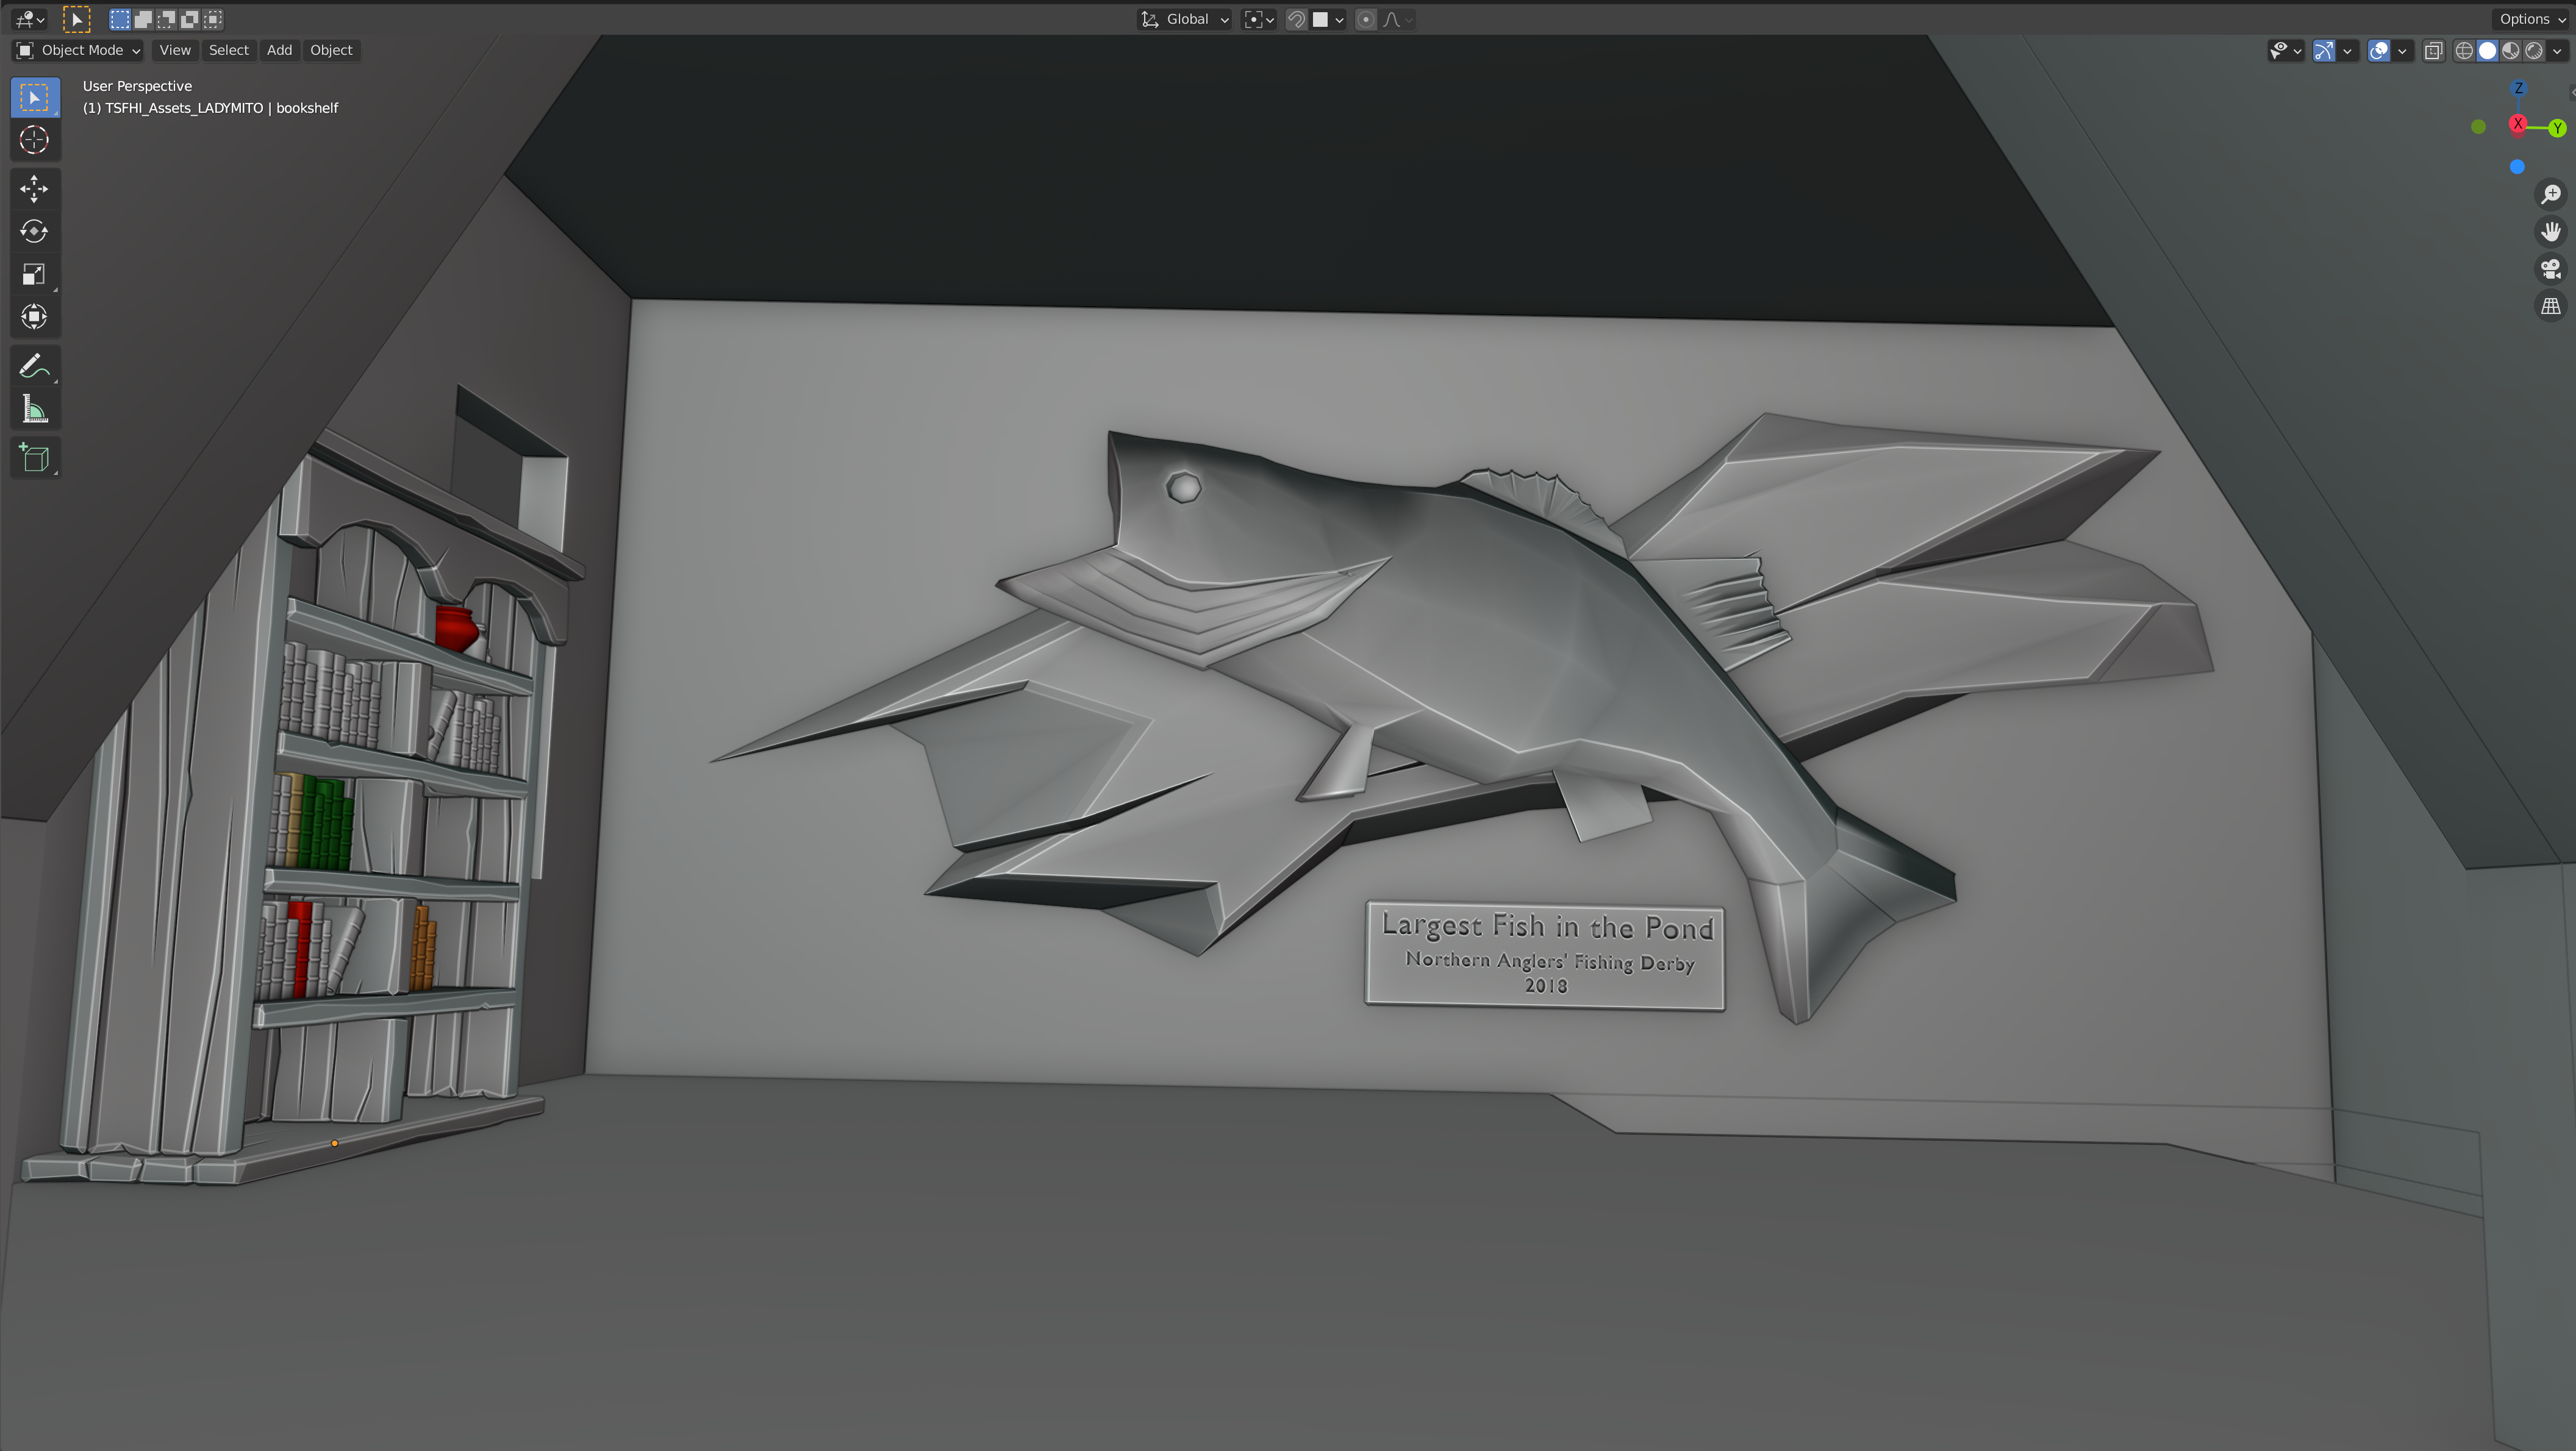
Task: Open the Add menu
Action: 279,50
